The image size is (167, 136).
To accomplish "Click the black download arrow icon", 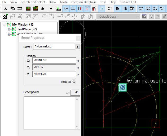I will pos(43,8).
